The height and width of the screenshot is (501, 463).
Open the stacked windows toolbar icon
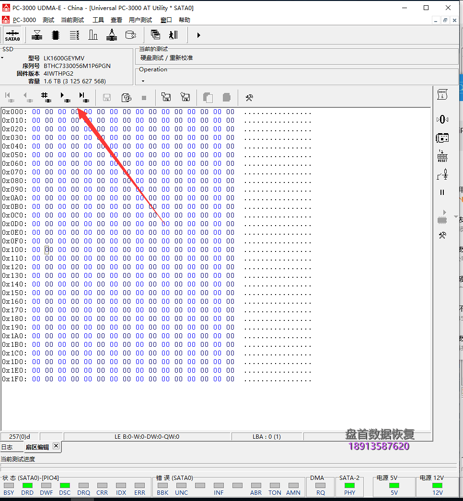click(155, 34)
